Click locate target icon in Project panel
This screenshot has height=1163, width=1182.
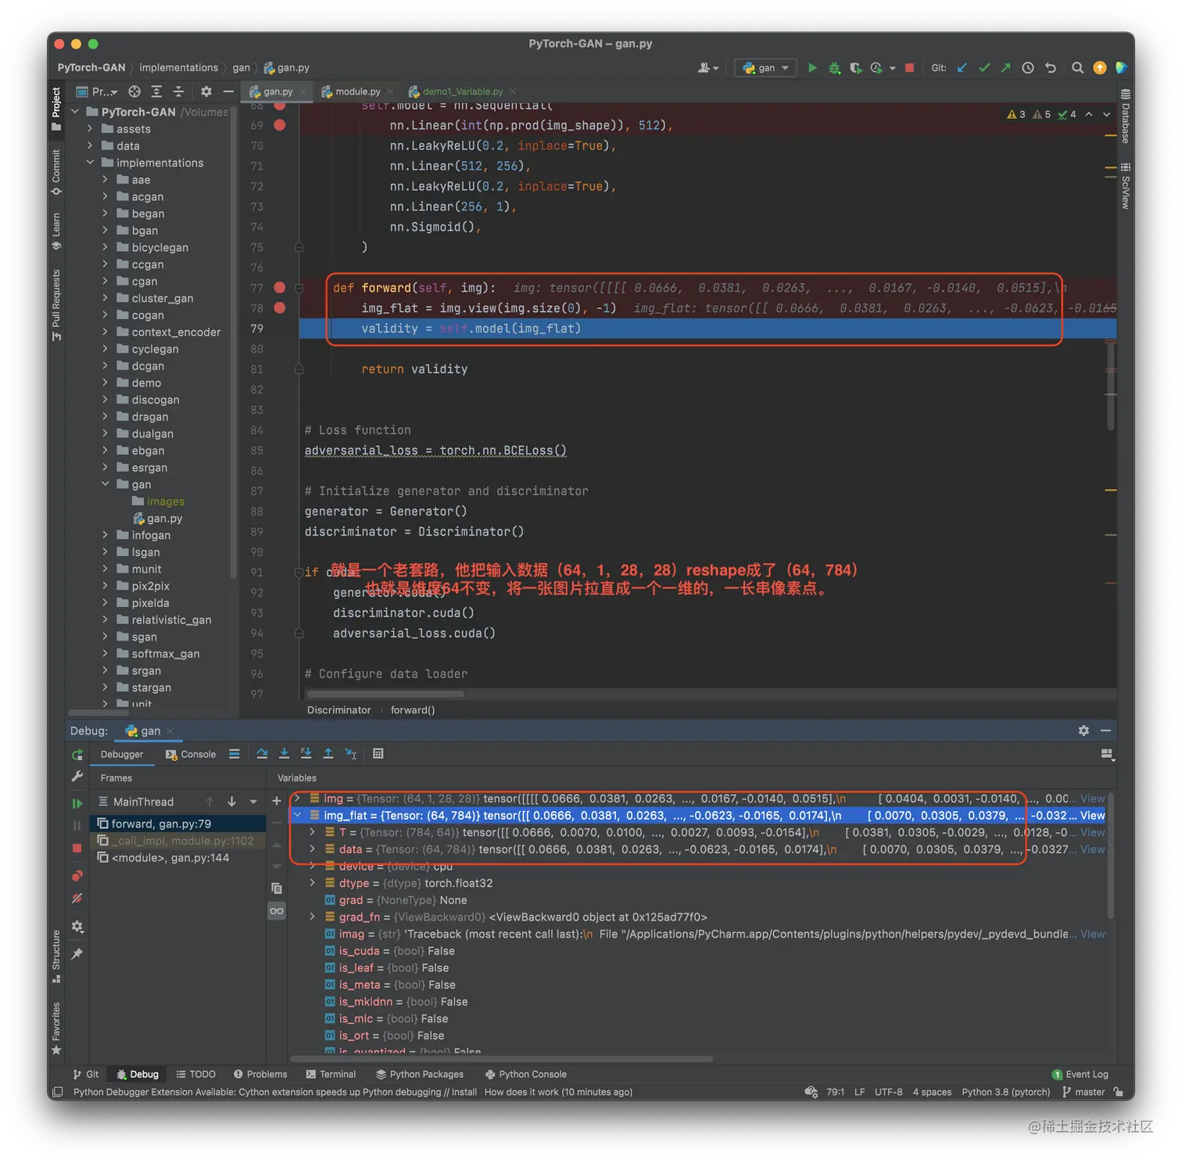pyautogui.click(x=134, y=92)
